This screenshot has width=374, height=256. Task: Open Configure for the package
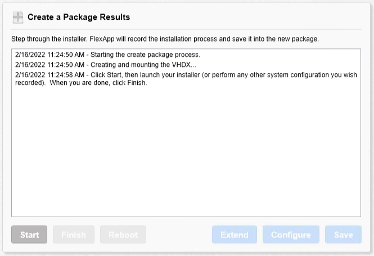click(x=291, y=235)
